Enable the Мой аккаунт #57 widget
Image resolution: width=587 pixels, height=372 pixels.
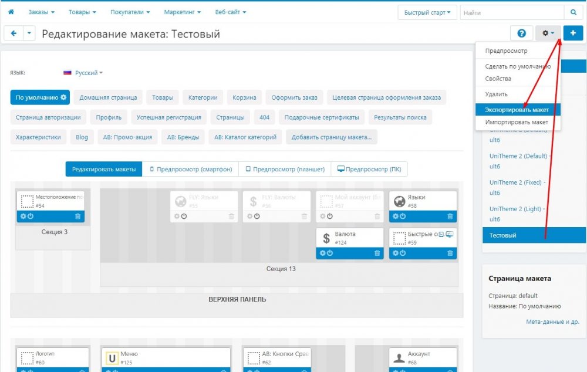coord(329,215)
